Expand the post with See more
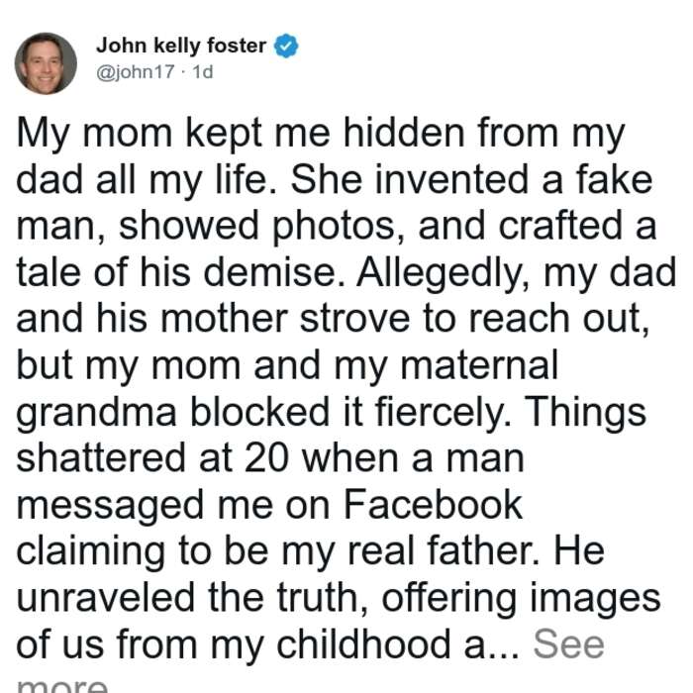This screenshot has height=693, width=693. pyautogui.click(x=568, y=644)
